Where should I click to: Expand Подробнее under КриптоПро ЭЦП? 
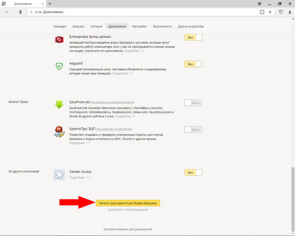79,143
